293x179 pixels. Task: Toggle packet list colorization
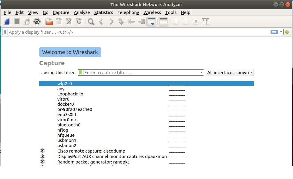point(163,22)
